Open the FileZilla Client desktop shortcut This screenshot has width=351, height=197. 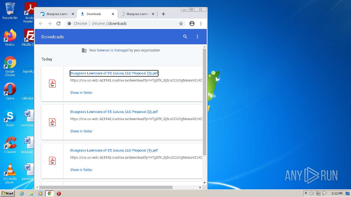28,38
